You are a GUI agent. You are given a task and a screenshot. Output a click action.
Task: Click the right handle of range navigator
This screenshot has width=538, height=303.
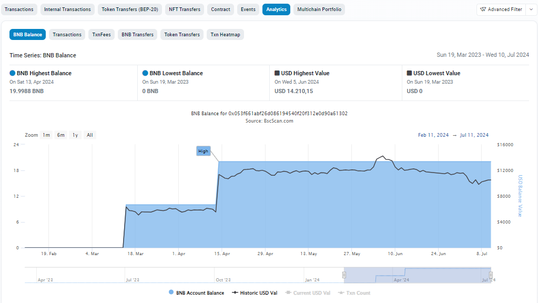(x=491, y=275)
